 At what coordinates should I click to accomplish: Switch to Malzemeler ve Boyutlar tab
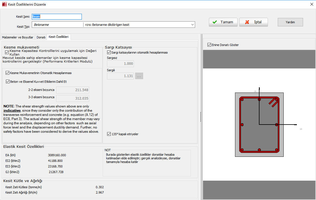point(17,37)
